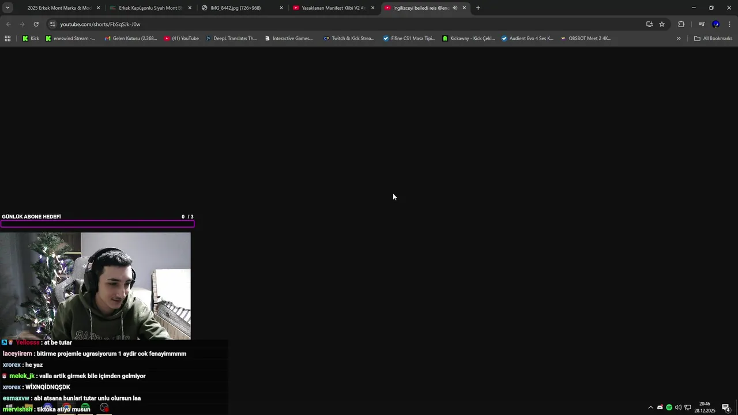Open the Chrome profile avatar
738x415 pixels.
click(716, 24)
